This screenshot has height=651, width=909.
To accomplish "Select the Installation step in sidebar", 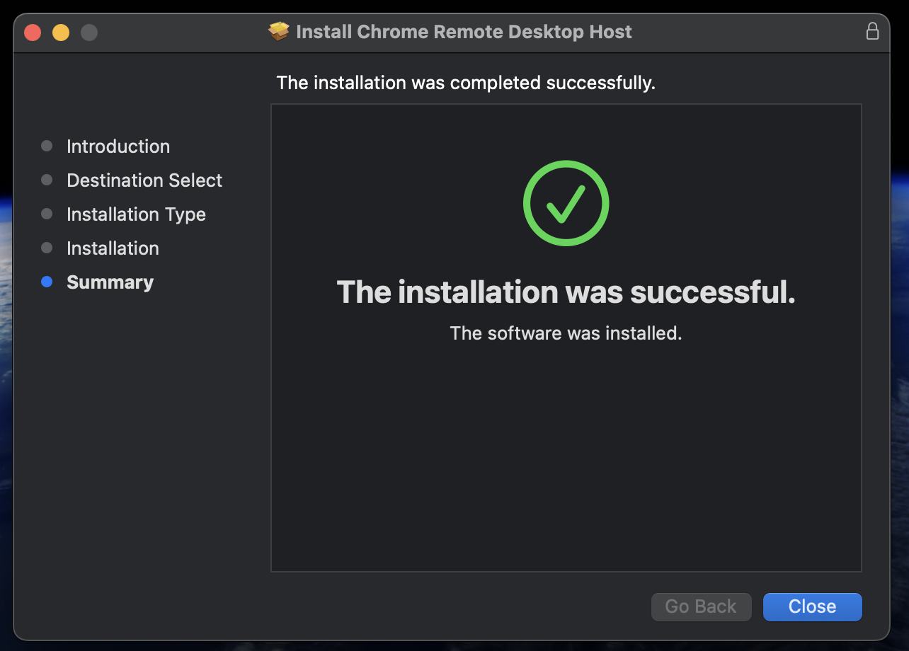I will [x=113, y=248].
